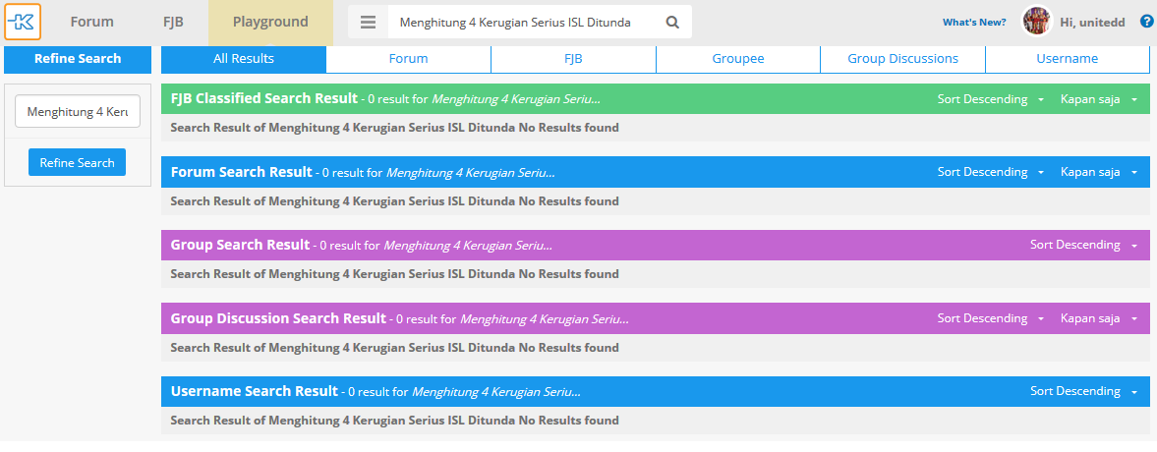The width and height of the screenshot is (1157, 452).
Task: Click the magnifier search icon
Action: [672, 23]
